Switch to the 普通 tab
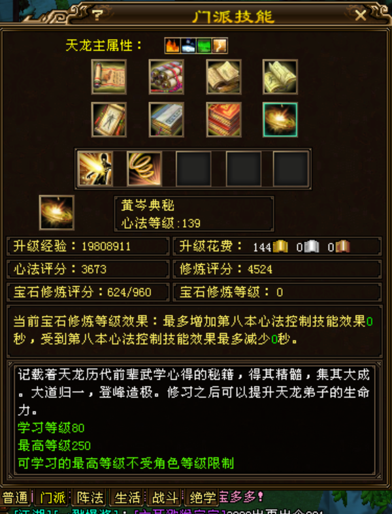This screenshot has width=392, height=514. (16, 498)
